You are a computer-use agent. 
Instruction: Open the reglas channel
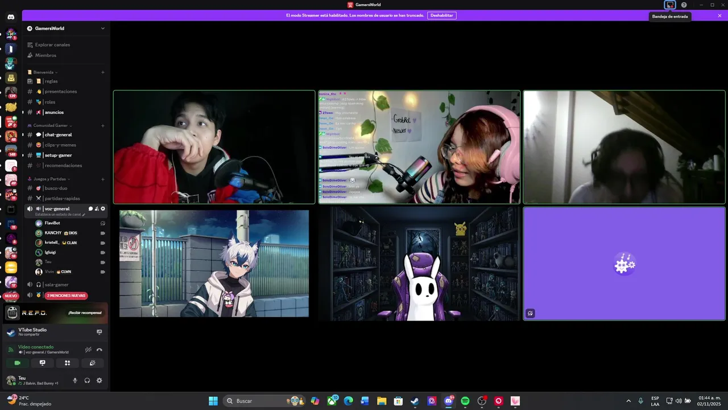click(x=66, y=81)
